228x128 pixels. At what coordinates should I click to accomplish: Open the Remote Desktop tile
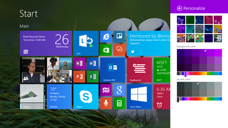point(119,50)
